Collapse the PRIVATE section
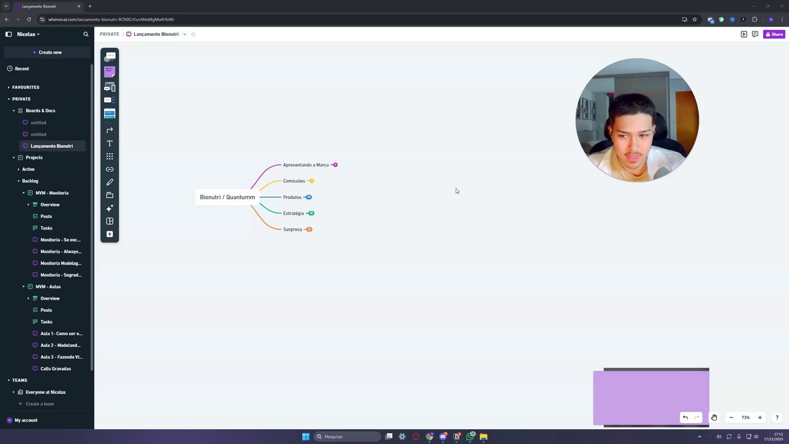This screenshot has height=444, width=789. point(9,99)
